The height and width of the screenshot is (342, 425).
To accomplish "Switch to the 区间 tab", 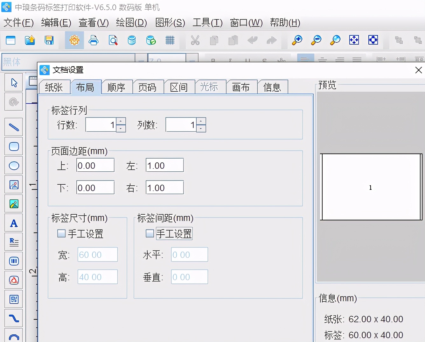I will [179, 87].
